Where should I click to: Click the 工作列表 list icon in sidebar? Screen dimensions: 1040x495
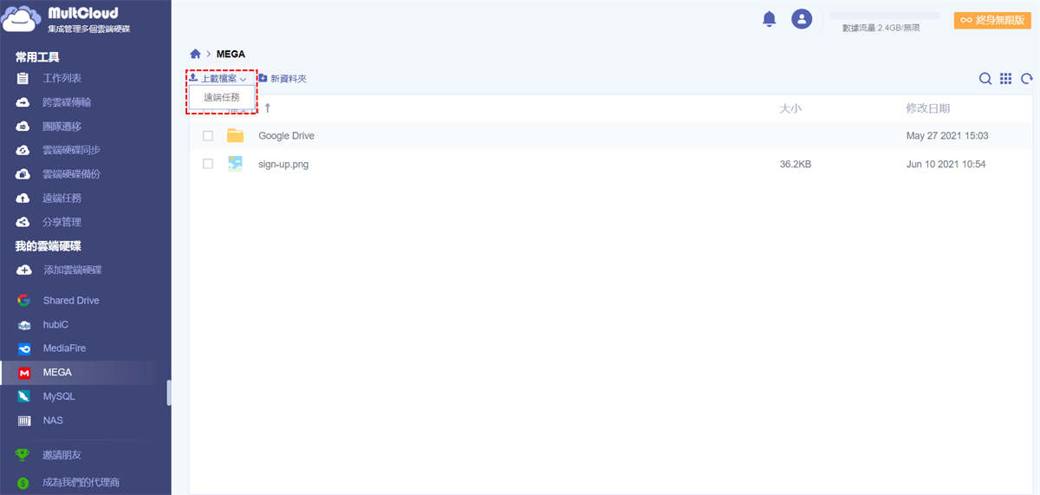tap(23, 79)
